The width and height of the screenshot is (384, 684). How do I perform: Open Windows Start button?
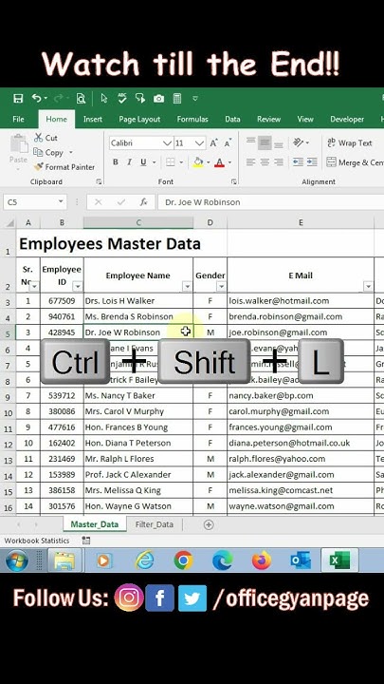point(17,560)
